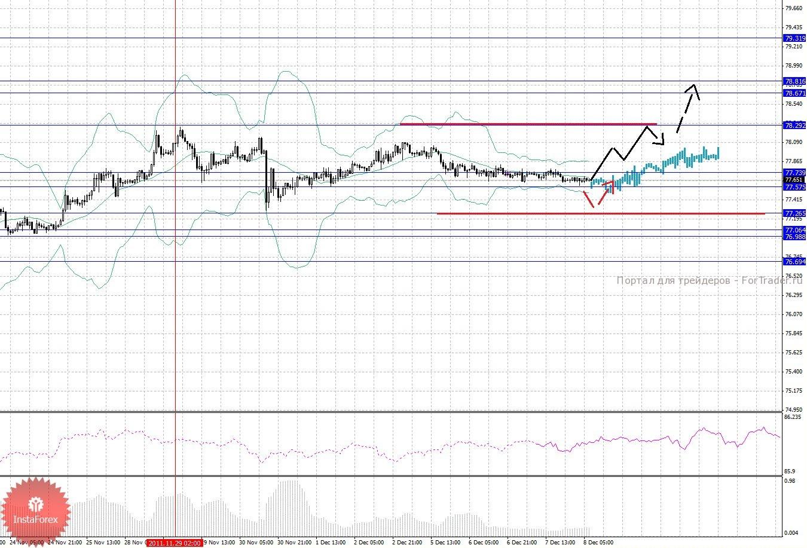Click the 75.175 price axis value
Screen dimensions: 807x548
click(794, 391)
